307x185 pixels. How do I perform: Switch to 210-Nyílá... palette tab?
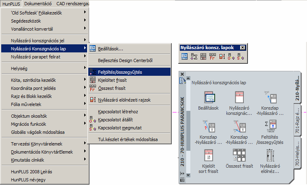(297, 88)
